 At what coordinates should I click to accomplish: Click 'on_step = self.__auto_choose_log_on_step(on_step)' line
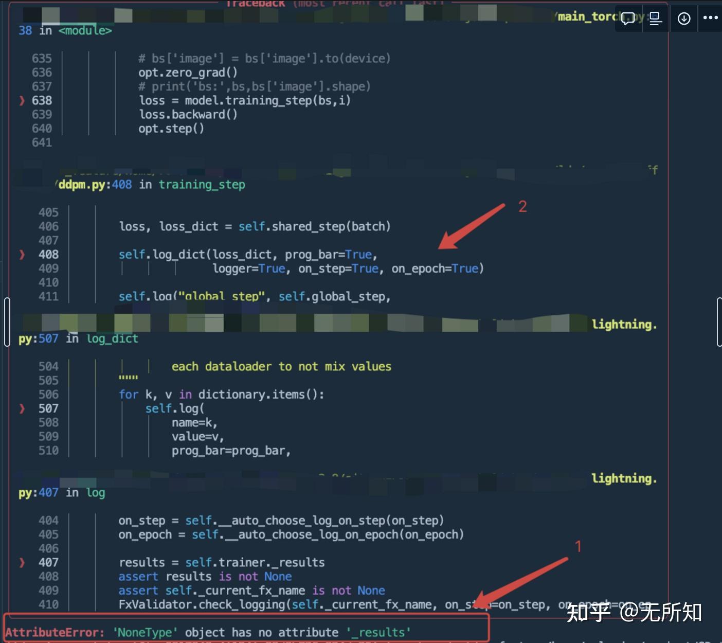click(281, 521)
